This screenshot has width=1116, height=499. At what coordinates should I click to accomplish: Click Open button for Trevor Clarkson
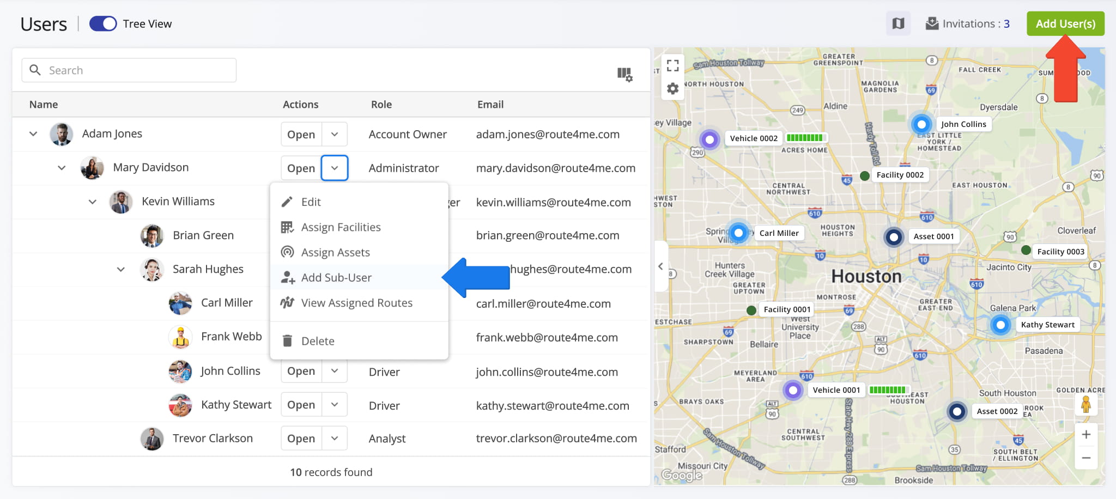[x=301, y=439]
